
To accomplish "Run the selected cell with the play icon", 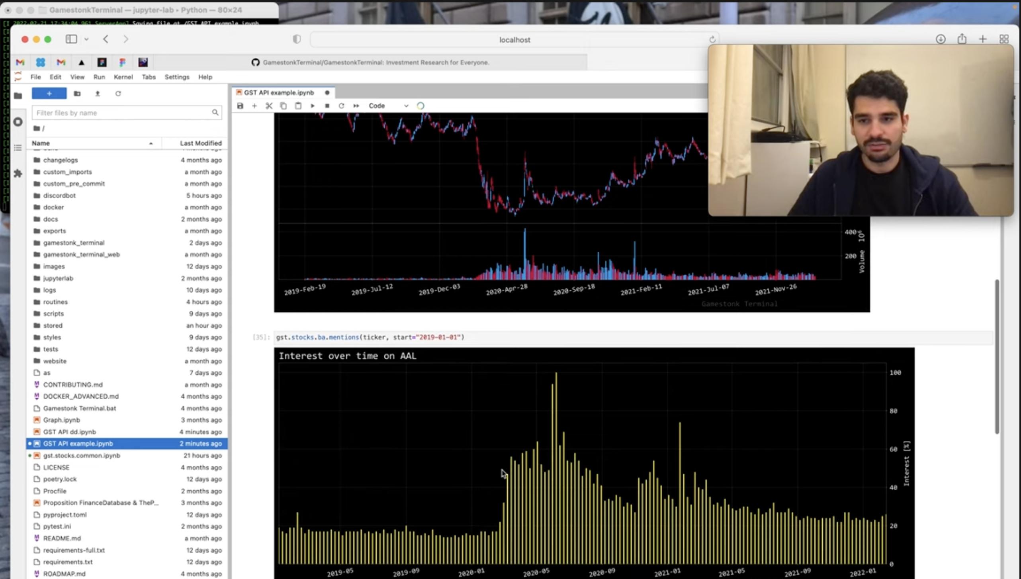I will coord(312,106).
